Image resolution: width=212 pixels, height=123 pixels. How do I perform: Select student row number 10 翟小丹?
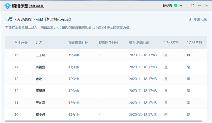click(106, 115)
